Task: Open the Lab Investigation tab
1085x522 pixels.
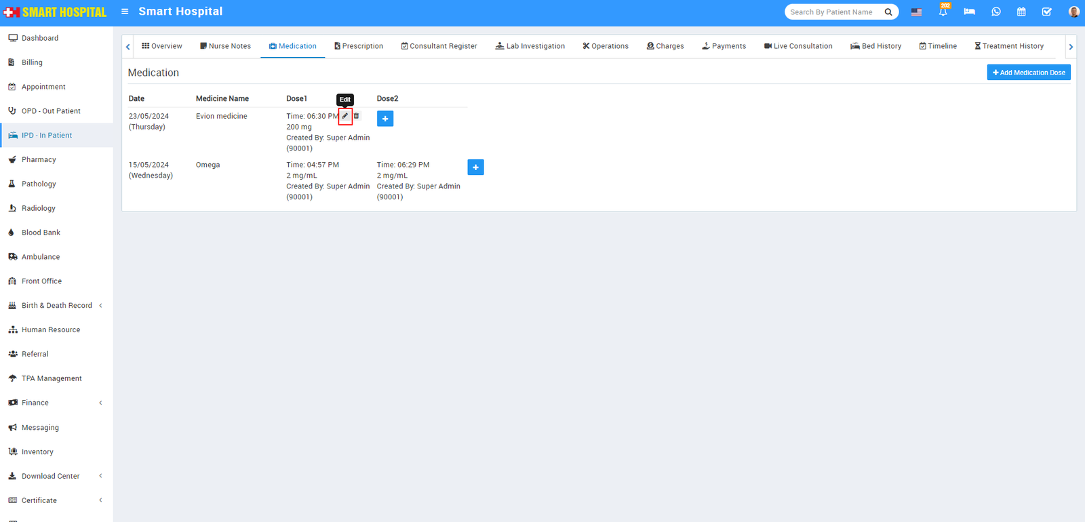Action: tap(530, 46)
